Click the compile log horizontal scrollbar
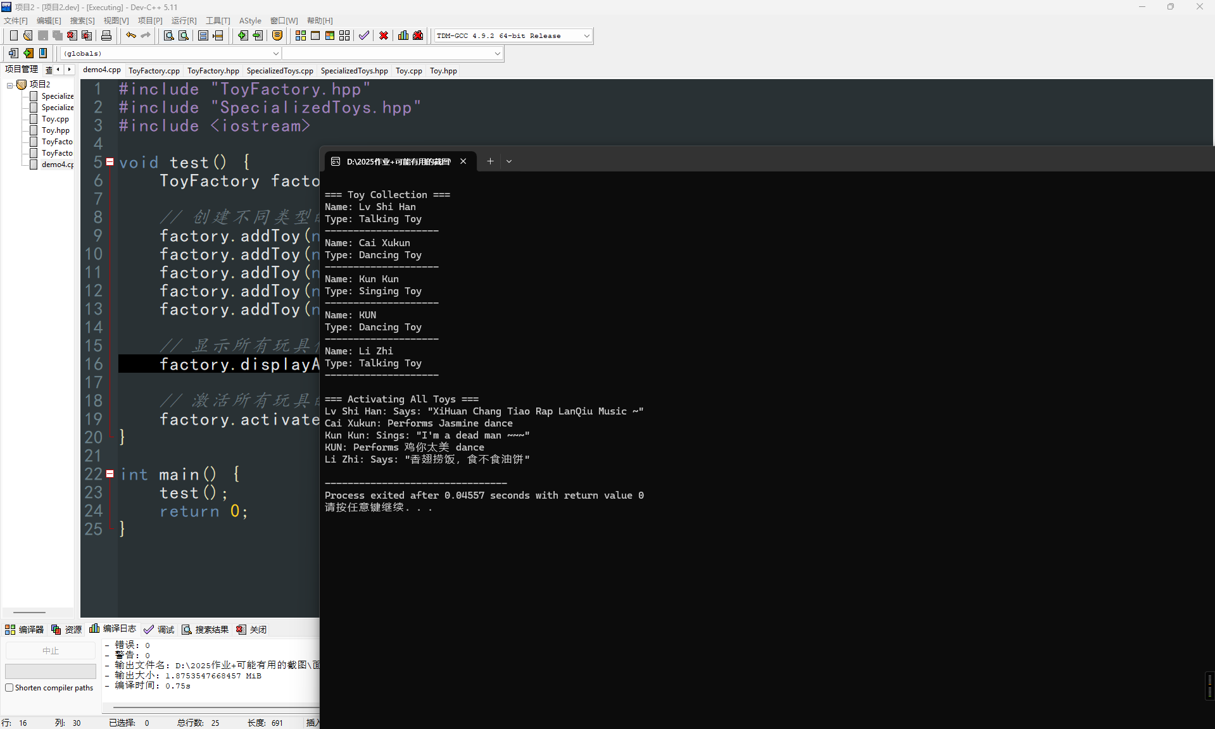Image resolution: width=1215 pixels, height=729 pixels. coord(217,707)
